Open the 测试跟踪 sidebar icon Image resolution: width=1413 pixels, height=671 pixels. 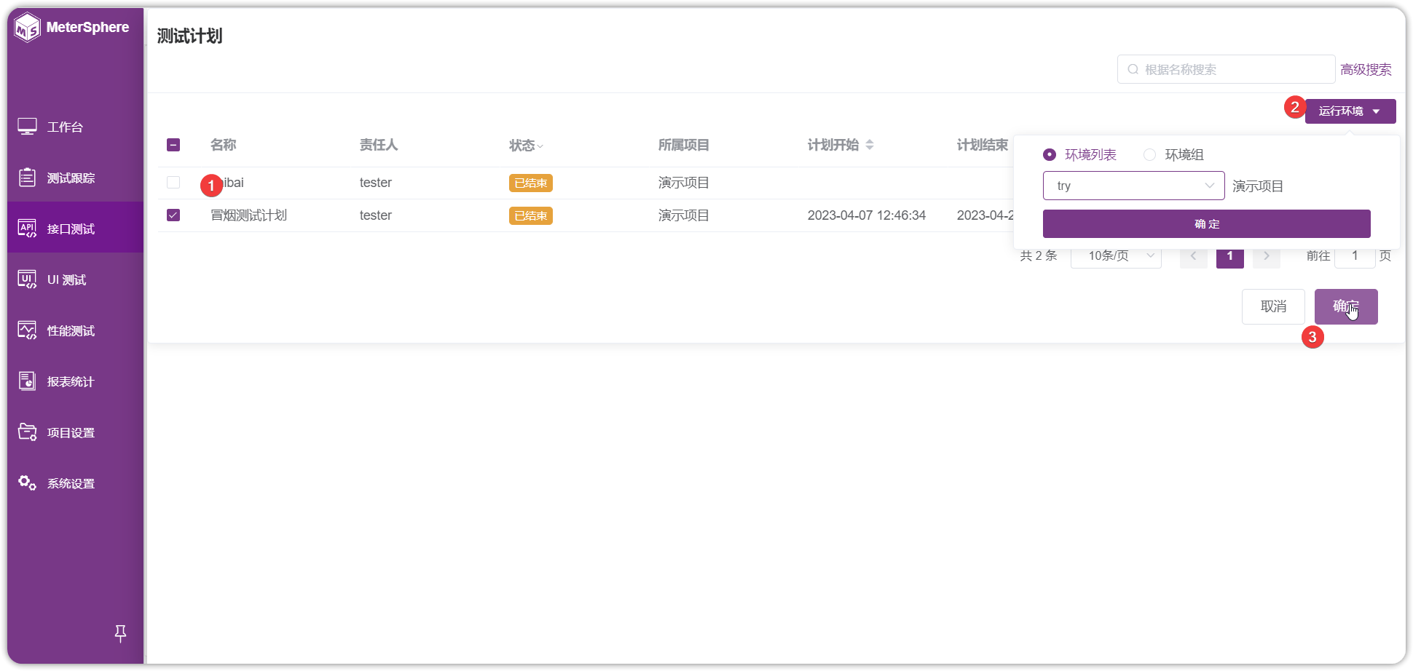(27, 178)
